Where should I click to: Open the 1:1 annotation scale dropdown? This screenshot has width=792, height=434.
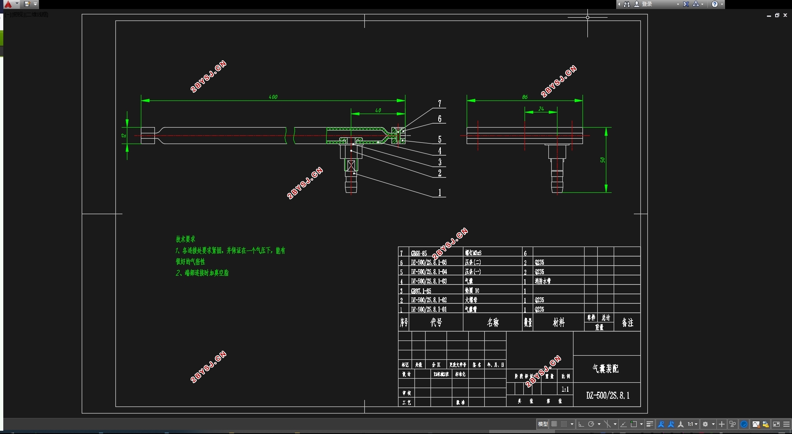pyautogui.click(x=693, y=424)
